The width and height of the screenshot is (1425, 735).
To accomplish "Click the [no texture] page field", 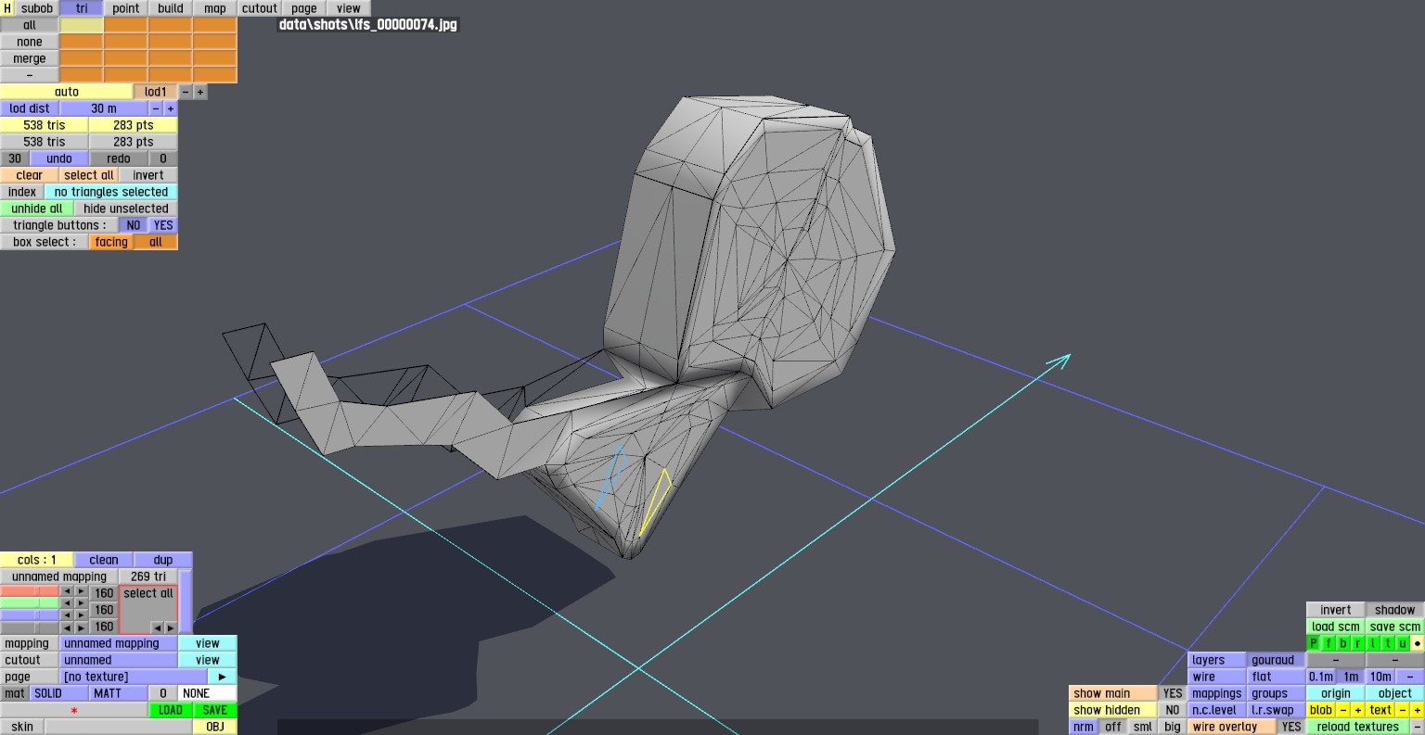I will click(x=134, y=677).
